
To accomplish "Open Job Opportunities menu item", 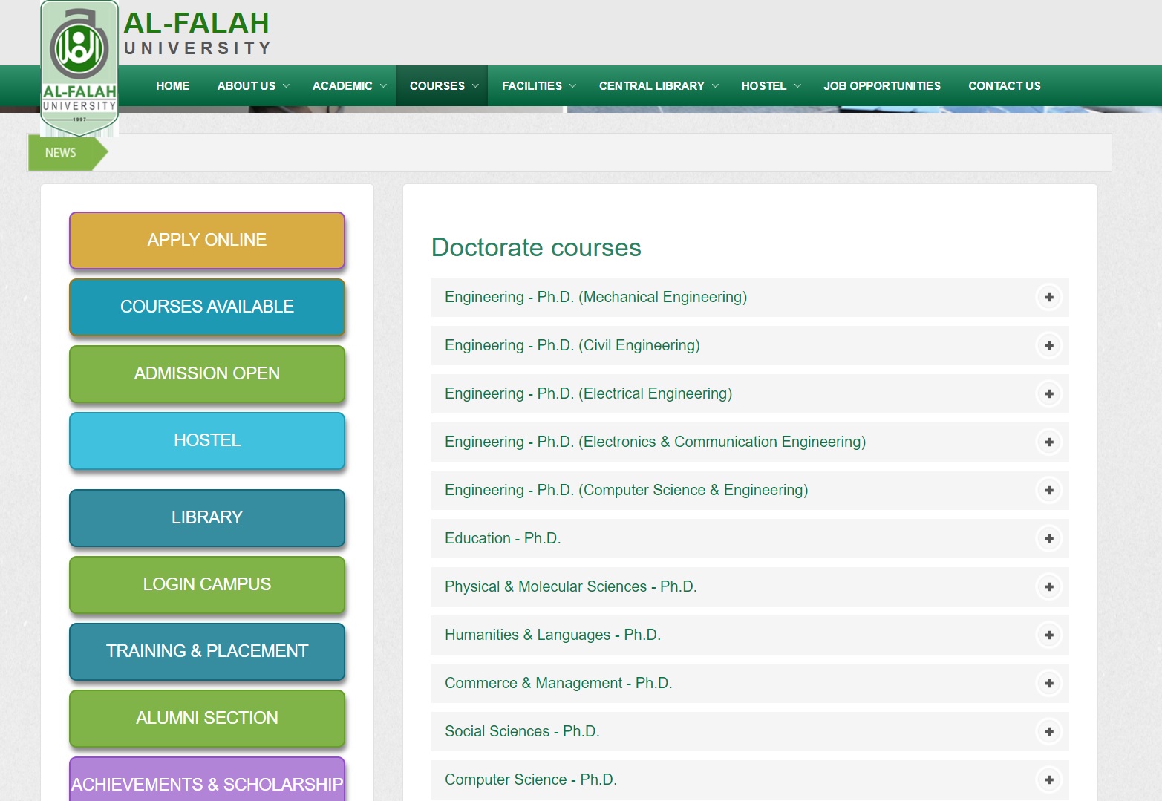I will [x=882, y=86].
